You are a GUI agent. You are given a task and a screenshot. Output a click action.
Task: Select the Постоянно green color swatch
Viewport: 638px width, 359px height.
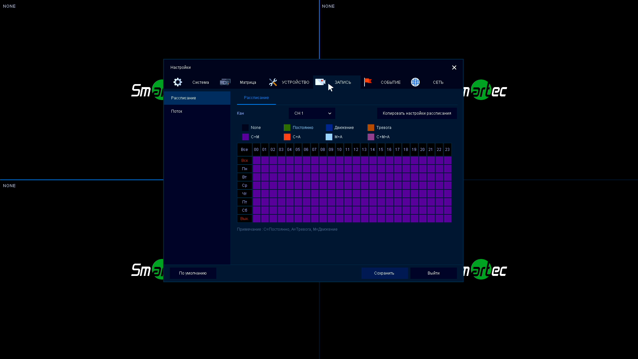287,128
